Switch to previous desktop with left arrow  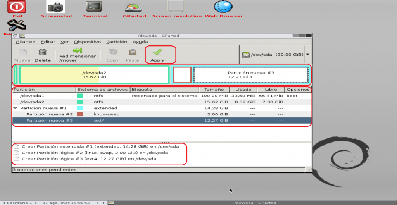click(3, 203)
